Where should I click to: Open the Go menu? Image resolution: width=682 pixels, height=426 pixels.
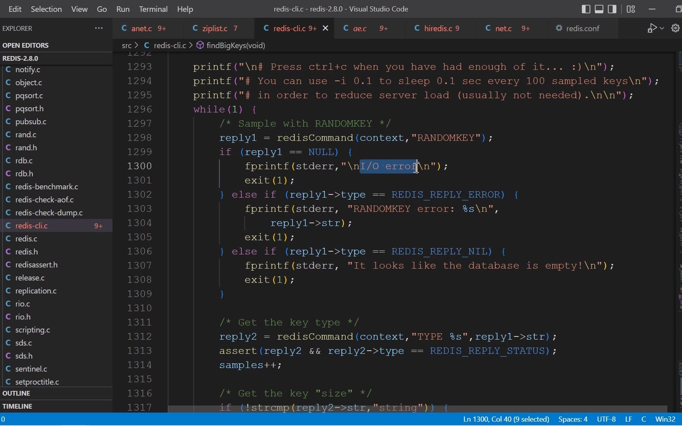click(x=102, y=9)
